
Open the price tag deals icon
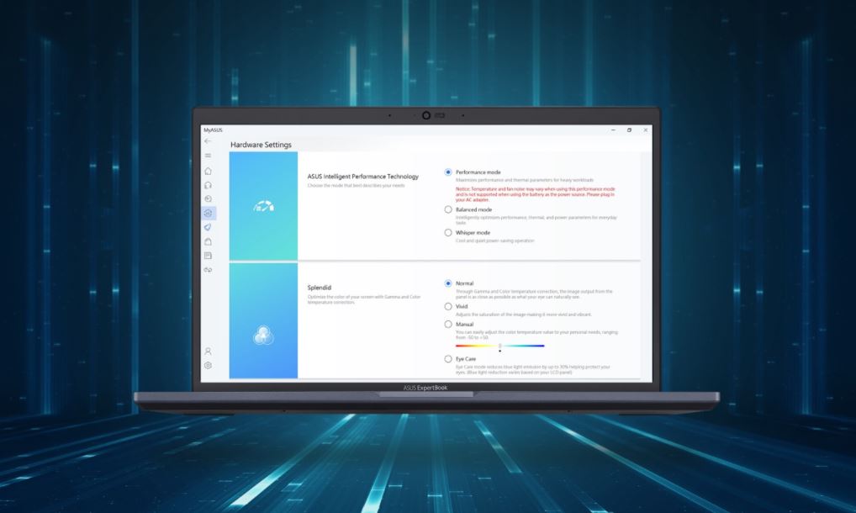(x=208, y=227)
